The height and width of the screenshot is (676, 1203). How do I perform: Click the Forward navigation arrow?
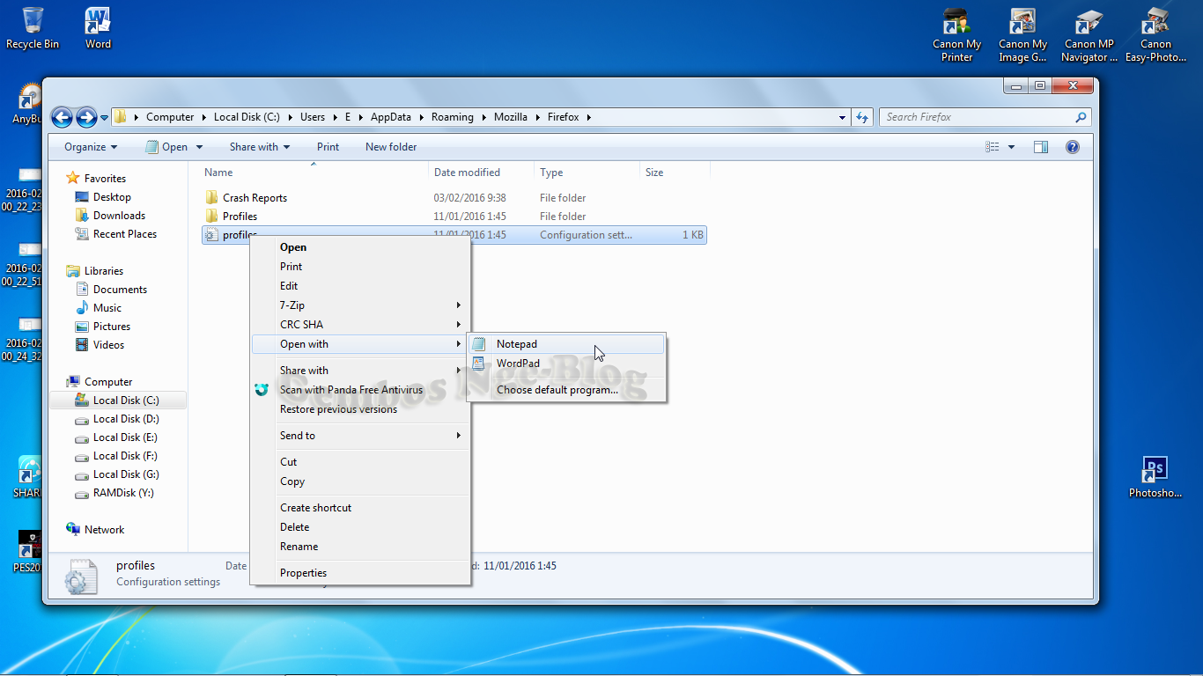[86, 117]
